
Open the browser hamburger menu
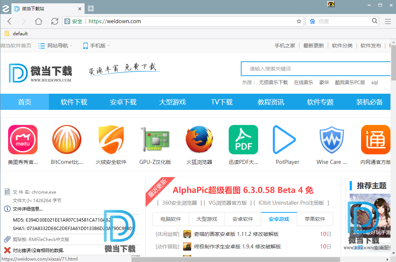[x=388, y=21]
